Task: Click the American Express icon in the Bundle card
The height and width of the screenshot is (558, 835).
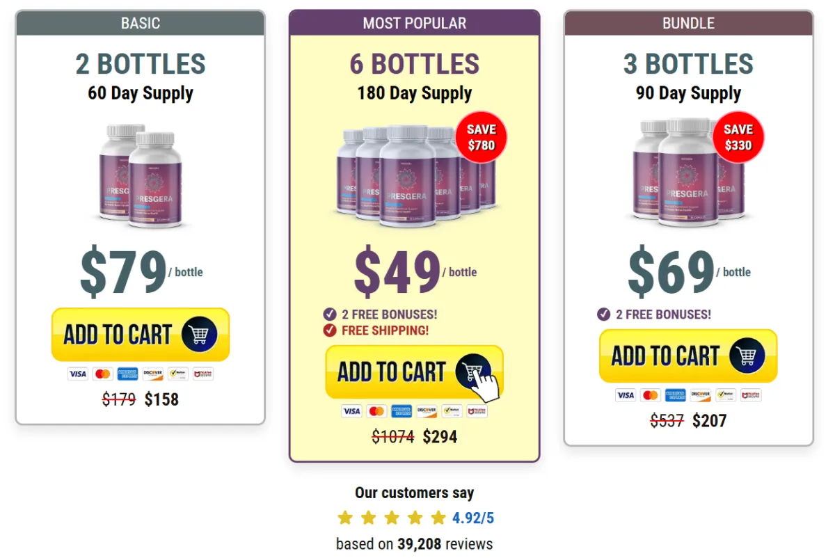Action: tap(675, 395)
